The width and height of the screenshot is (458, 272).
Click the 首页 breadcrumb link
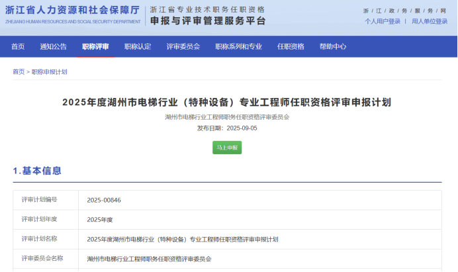click(19, 71)
